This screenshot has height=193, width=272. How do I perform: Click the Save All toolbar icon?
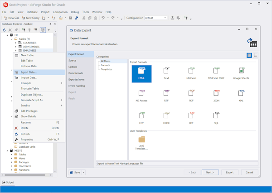[x=76, y=18]
